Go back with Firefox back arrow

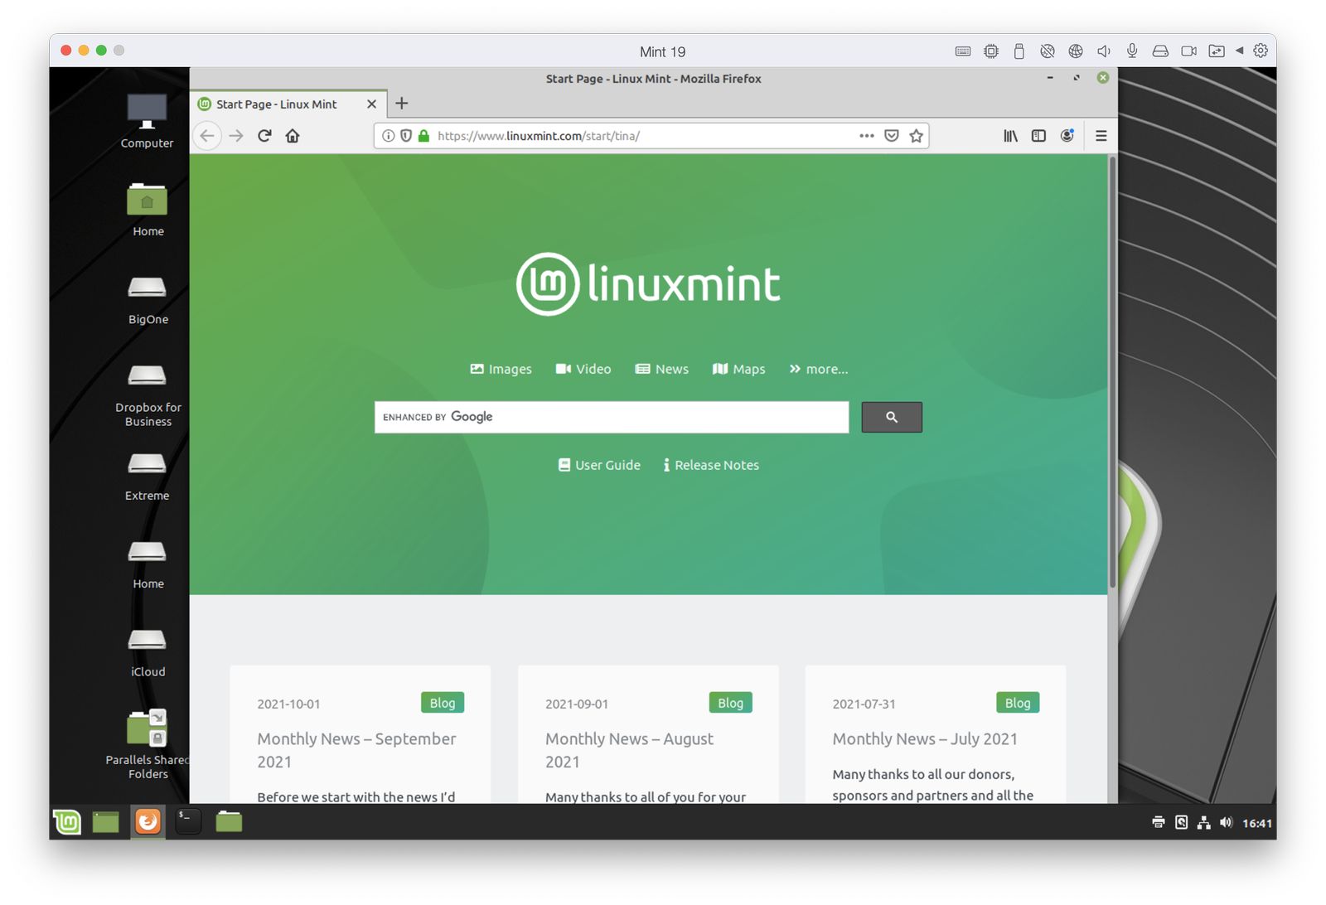pos(207,136)
